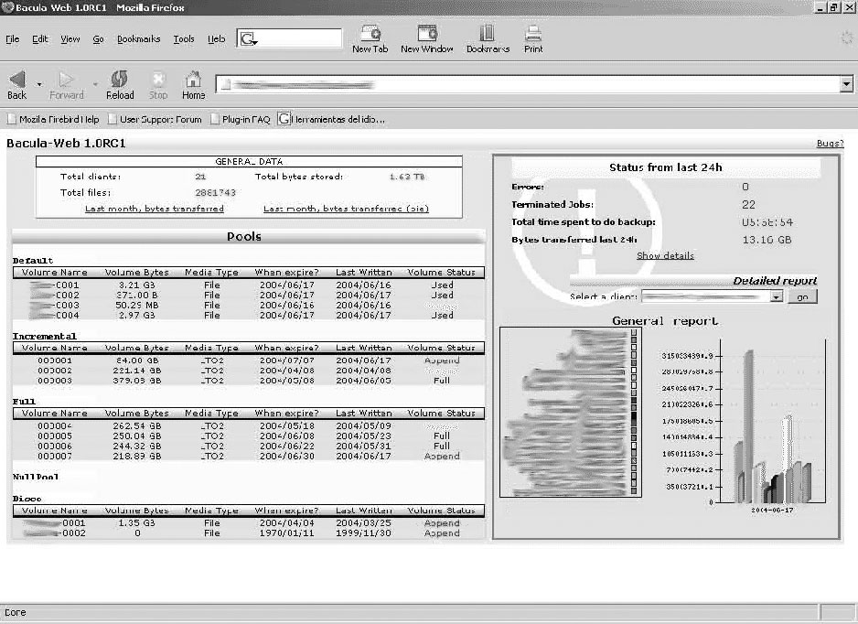Click the Google search engine icon
The width and height of the screenshot is (858, 624).
point(247,38)
